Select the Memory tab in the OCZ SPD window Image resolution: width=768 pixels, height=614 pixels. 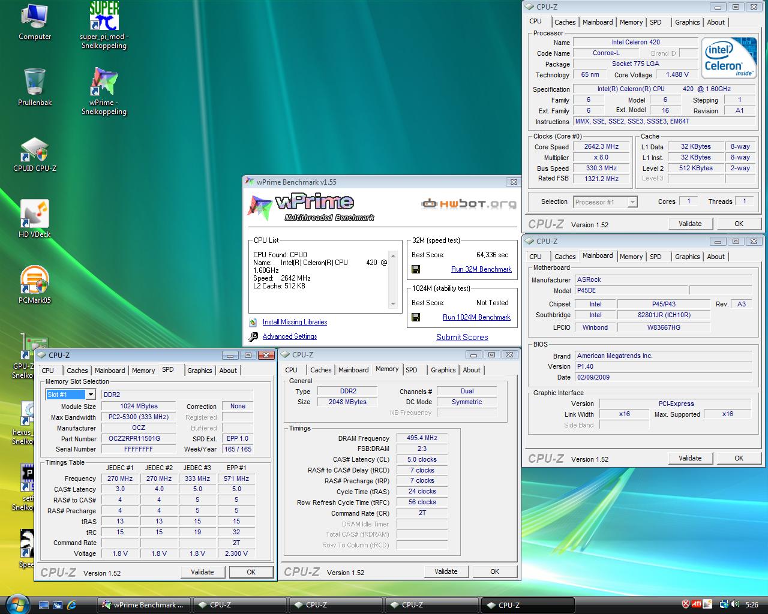pyautogui.click(x=143, y=371)
